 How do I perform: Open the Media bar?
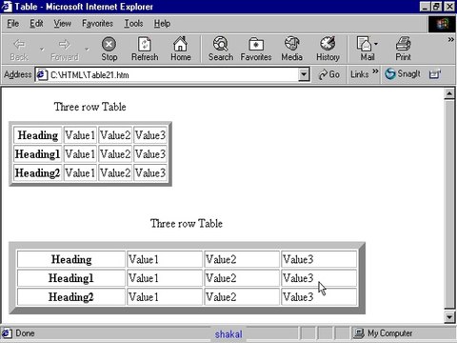[291, 49]
